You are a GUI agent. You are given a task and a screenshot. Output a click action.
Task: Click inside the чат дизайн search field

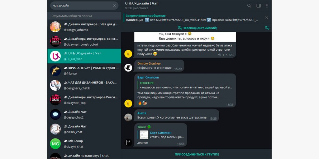tap(81, 6)
